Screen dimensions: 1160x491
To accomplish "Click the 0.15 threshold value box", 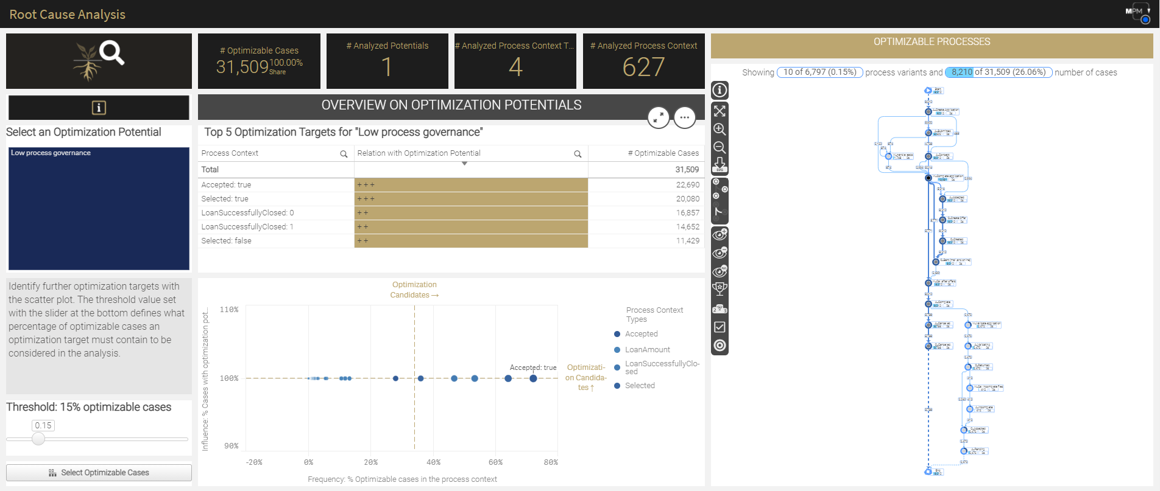I will 43,425.
